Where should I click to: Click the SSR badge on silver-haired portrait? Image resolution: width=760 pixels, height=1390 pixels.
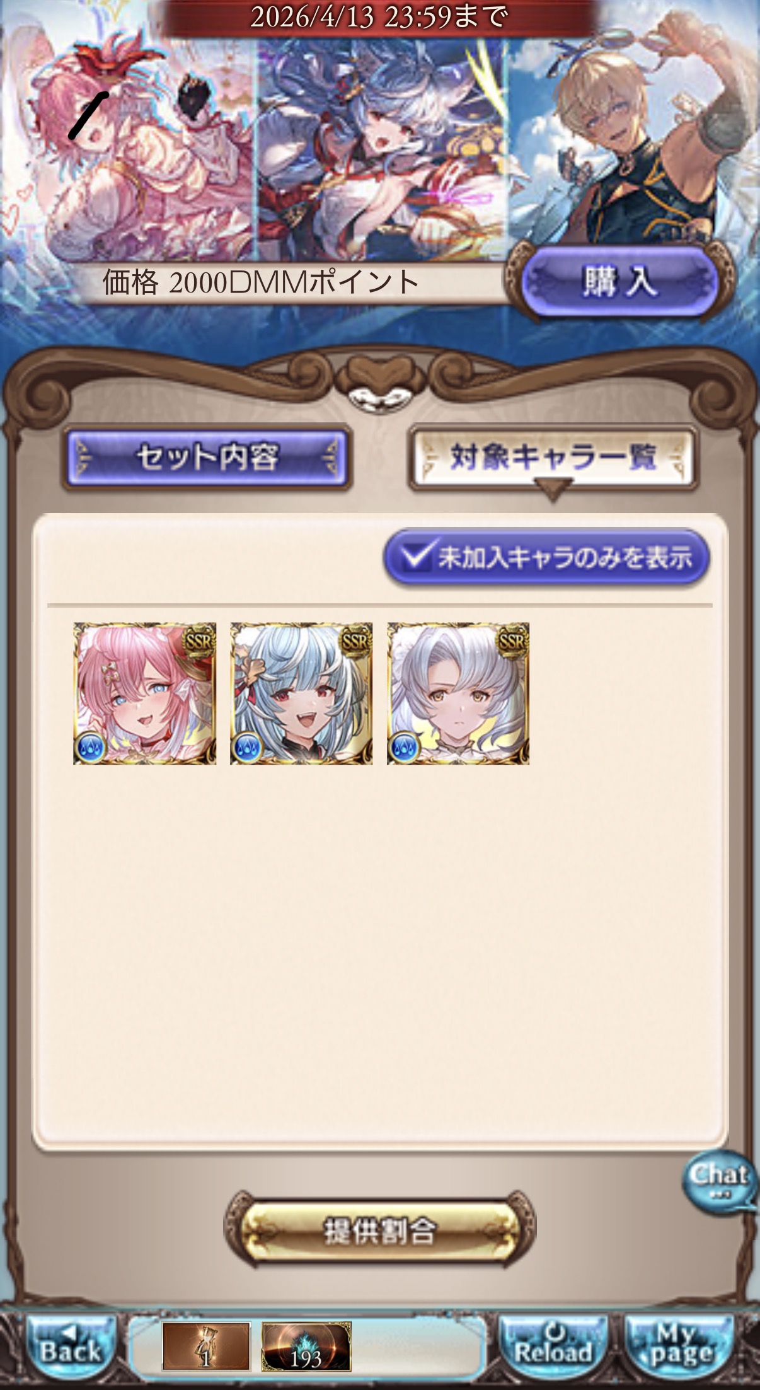pos(512,640)
